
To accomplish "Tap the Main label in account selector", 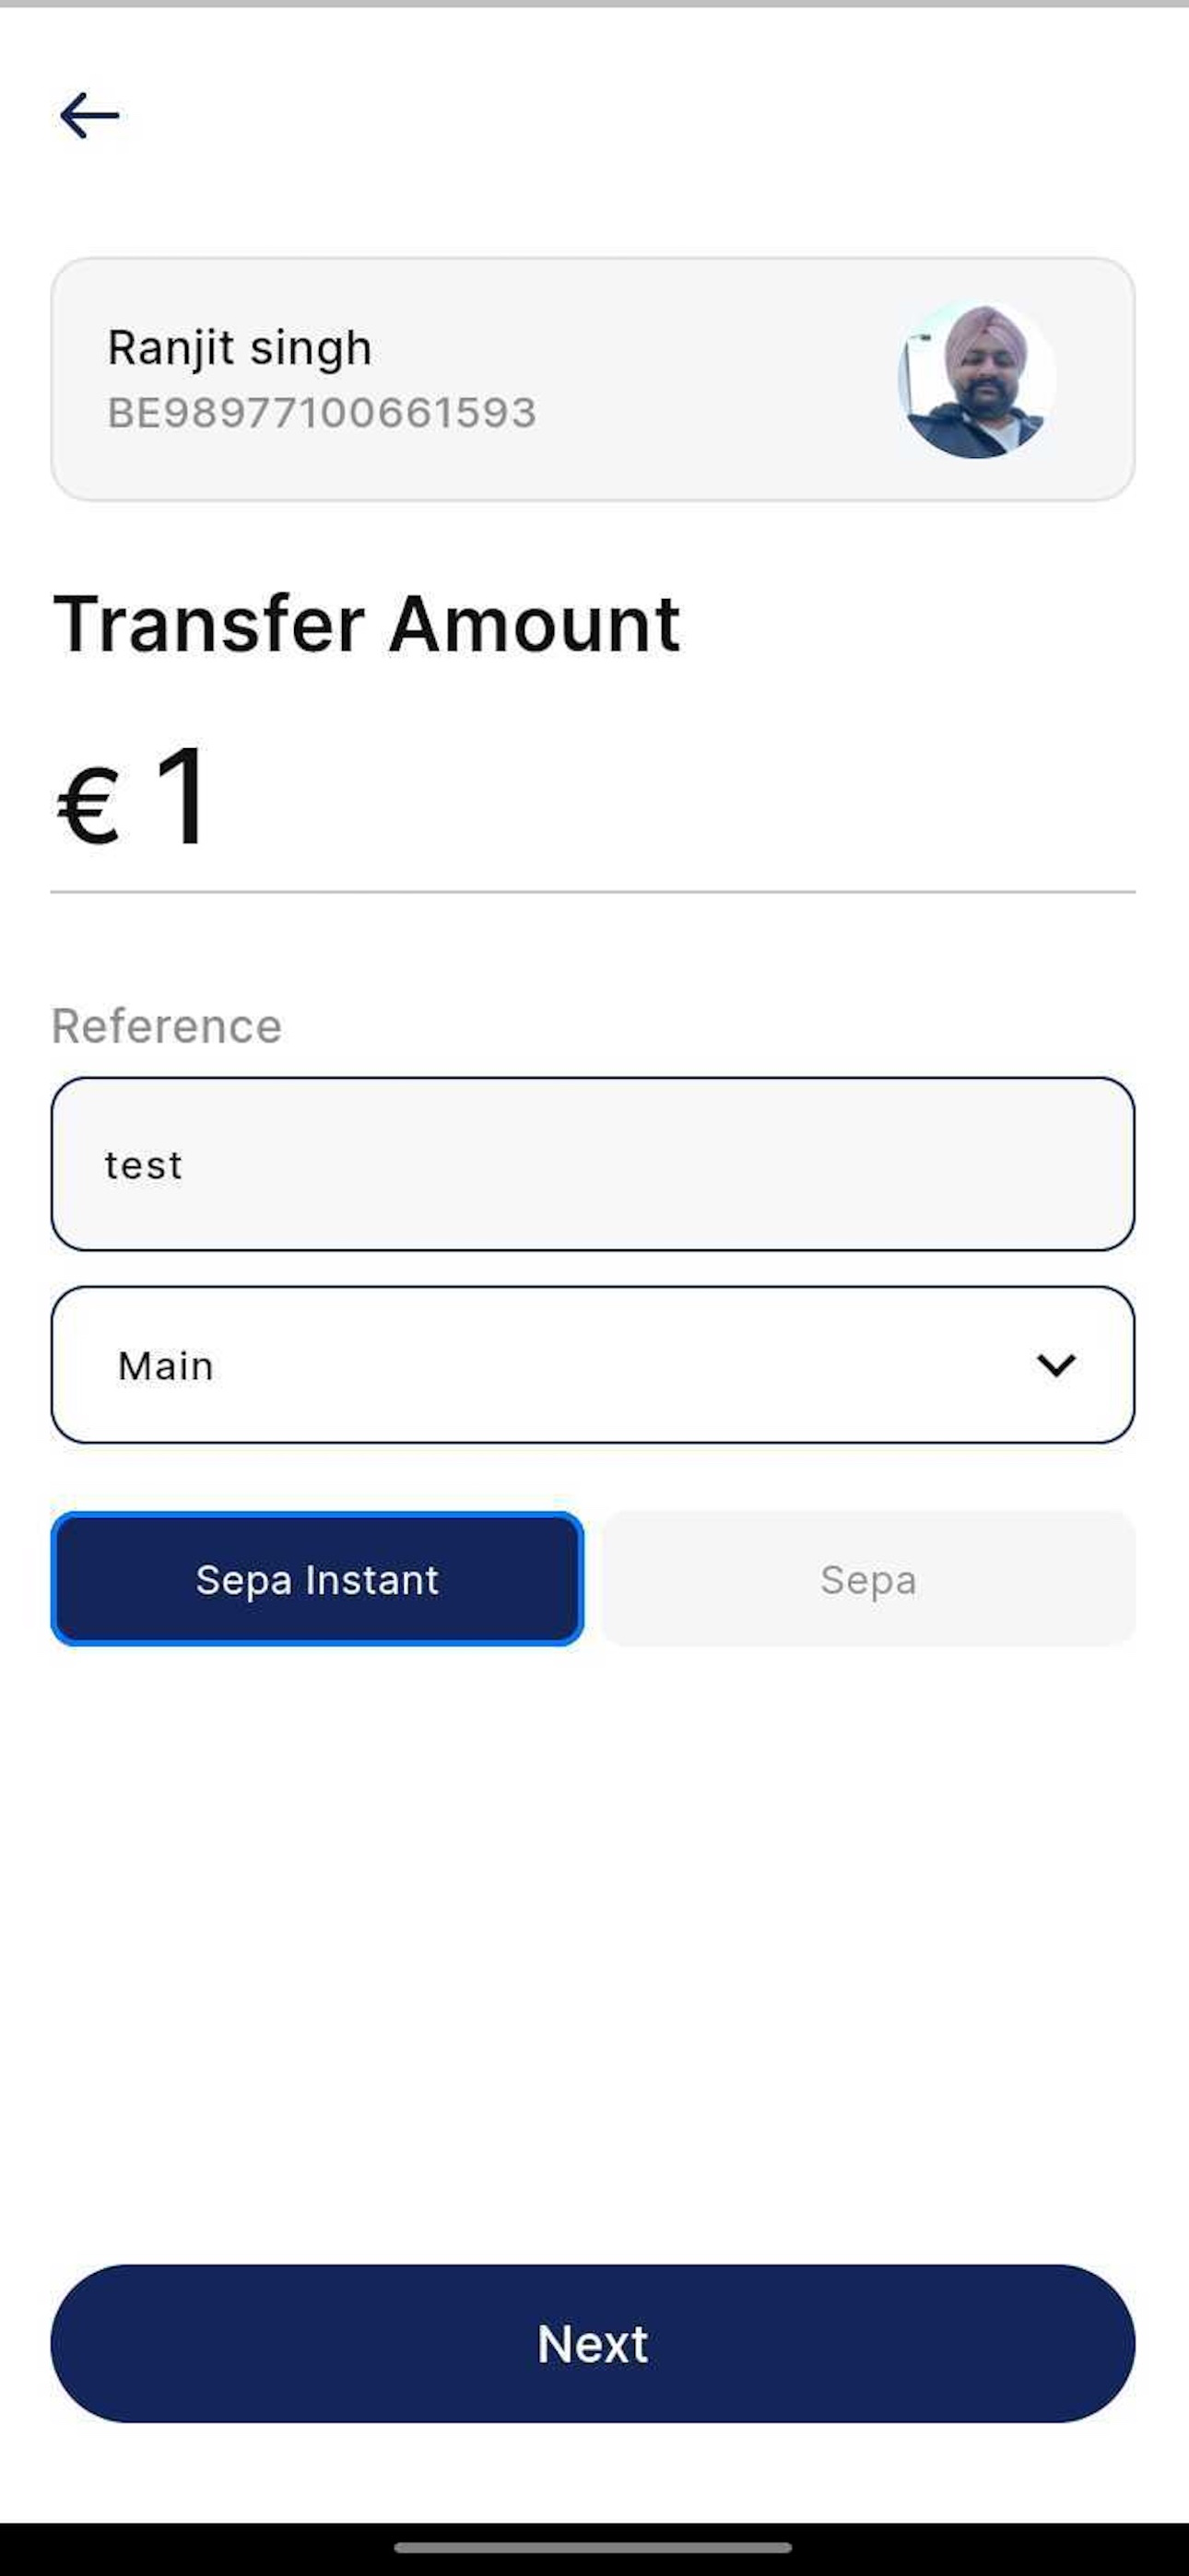I will coord(166,1366).
